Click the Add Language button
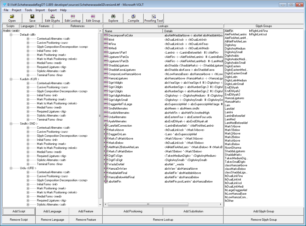This screenshot has width=306, height=226. pos(52,211)
